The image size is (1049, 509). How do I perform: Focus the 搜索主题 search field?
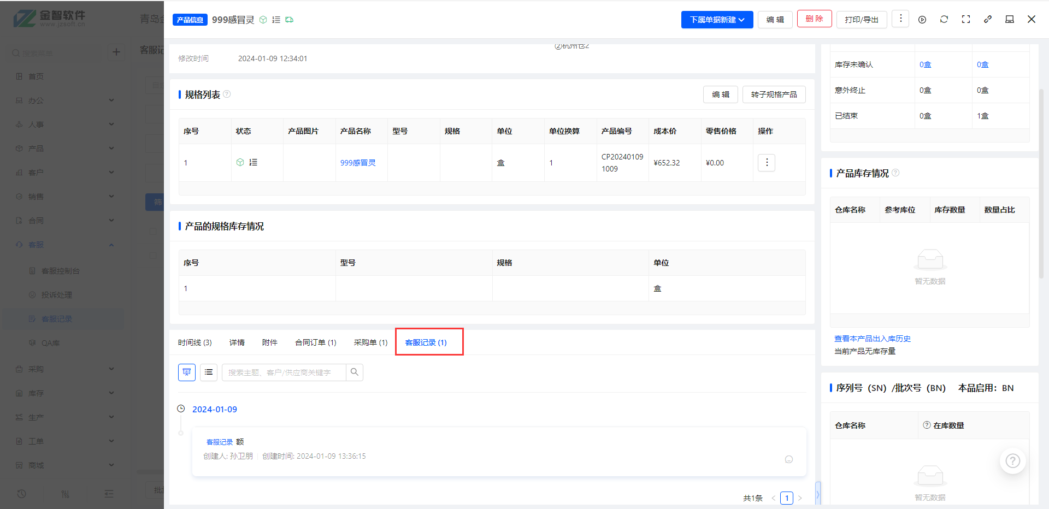coord(284,372)
